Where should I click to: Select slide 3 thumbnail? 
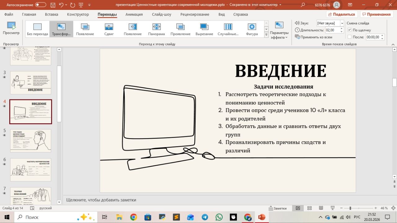click(31, 83)
